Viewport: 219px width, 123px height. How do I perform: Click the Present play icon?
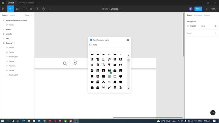[x=206, y=9]
